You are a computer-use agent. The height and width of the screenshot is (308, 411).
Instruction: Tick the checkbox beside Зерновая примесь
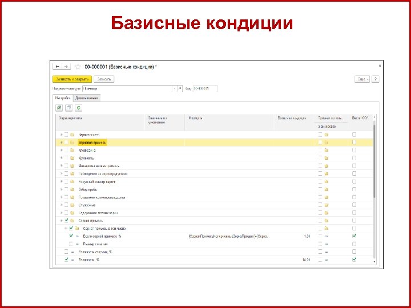coord(66,143)
